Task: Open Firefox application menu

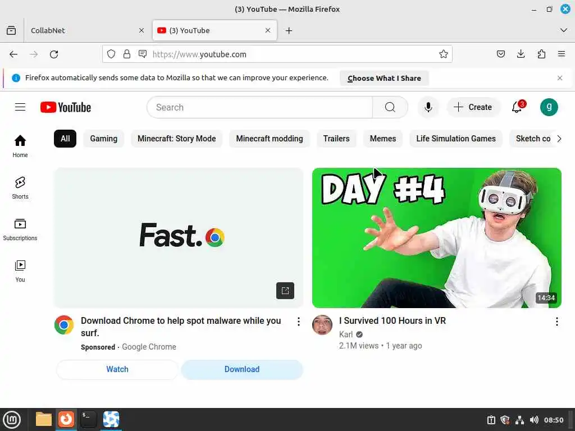Action: (x=562, y=54)
